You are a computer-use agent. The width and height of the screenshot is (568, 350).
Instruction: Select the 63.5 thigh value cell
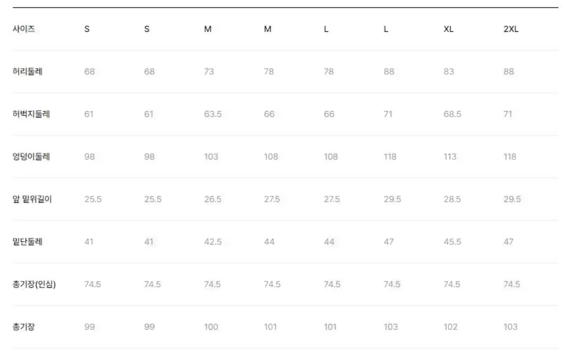(212, 114)
